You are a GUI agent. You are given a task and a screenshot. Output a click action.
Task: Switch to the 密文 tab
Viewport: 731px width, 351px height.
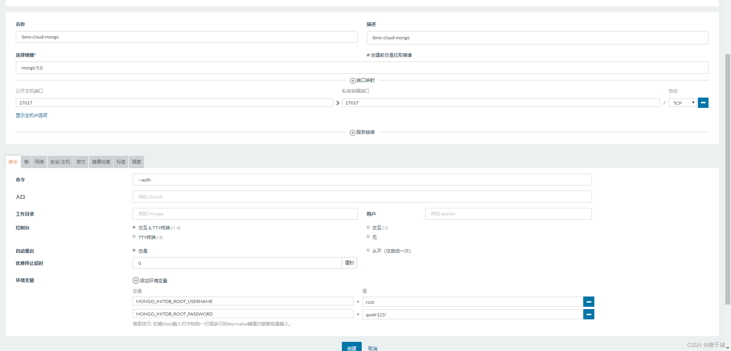pos(81,162)
